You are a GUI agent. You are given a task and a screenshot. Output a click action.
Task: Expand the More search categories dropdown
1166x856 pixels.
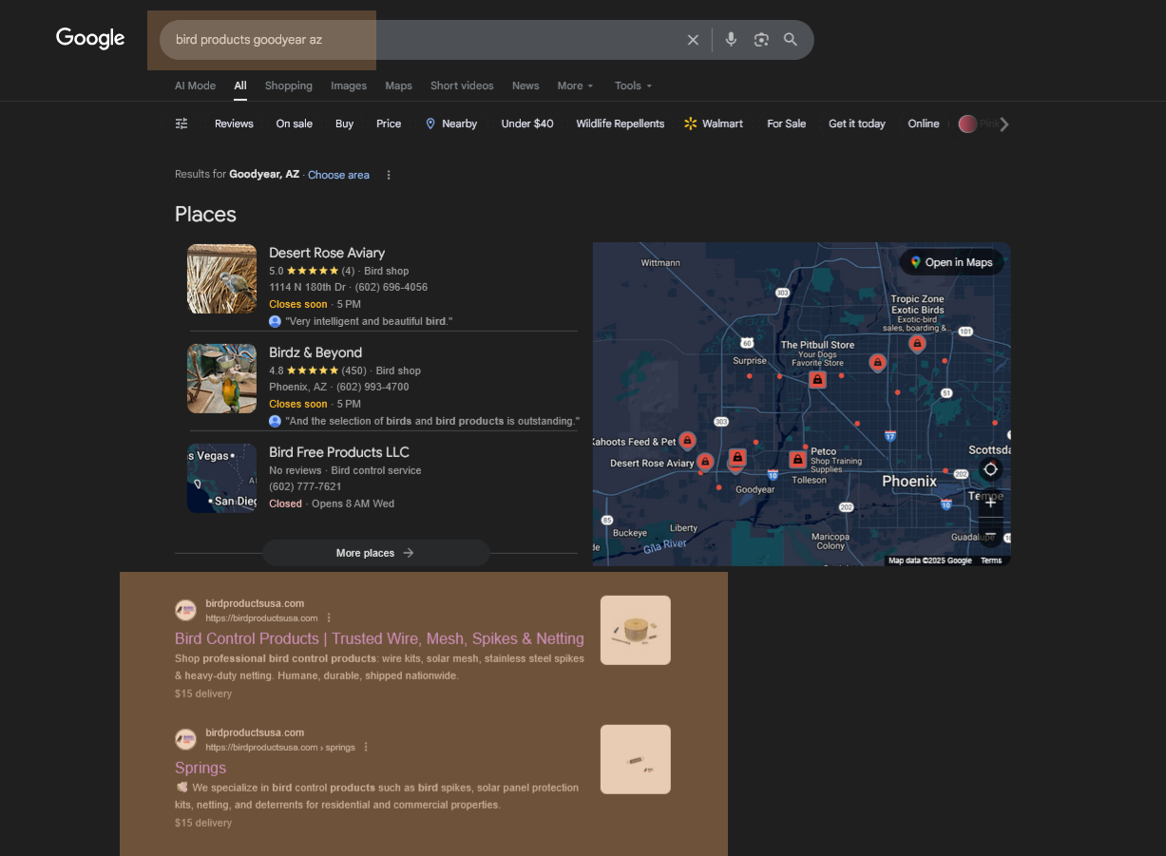[575, 86]
